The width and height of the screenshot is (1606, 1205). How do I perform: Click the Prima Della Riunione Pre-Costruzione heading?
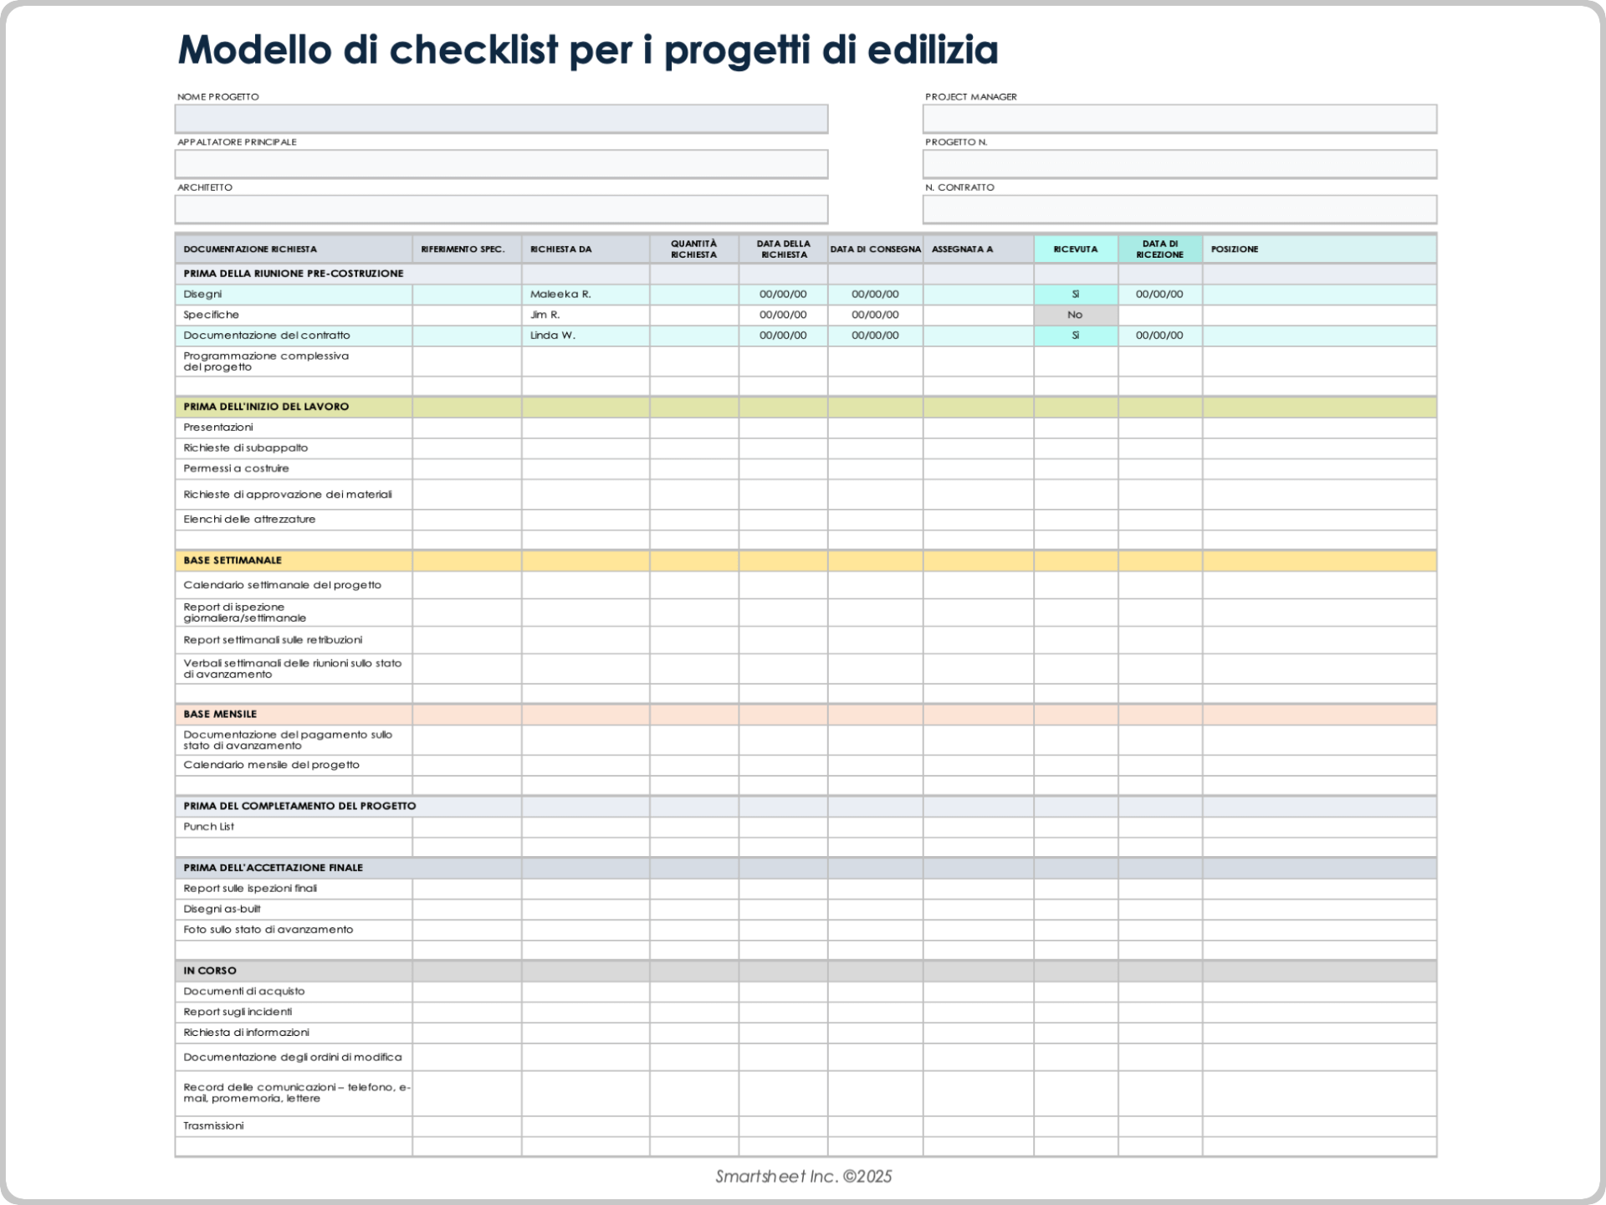tap(294, 274)
